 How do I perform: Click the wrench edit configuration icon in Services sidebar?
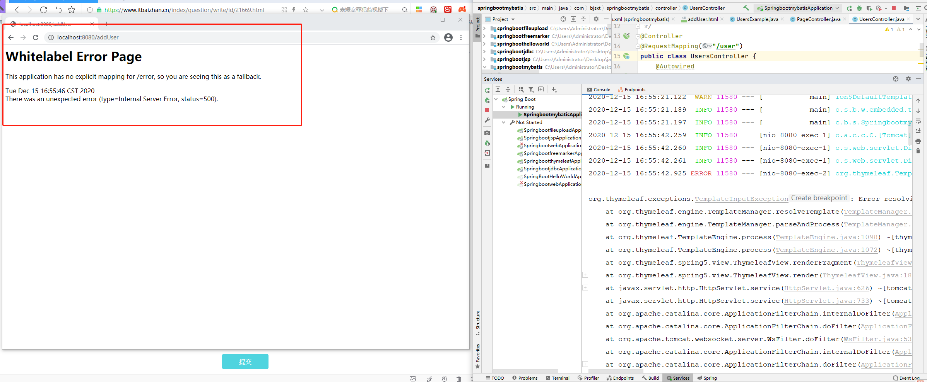[x=487, y=121]
